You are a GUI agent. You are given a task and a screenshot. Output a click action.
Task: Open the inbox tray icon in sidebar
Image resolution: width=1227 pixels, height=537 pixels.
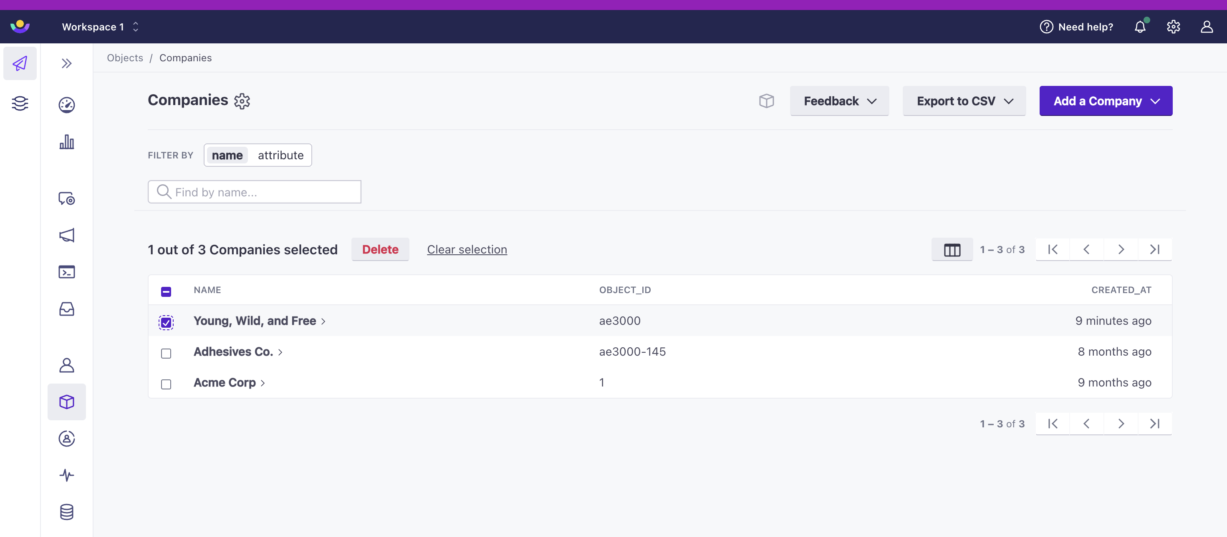(67, 309)
